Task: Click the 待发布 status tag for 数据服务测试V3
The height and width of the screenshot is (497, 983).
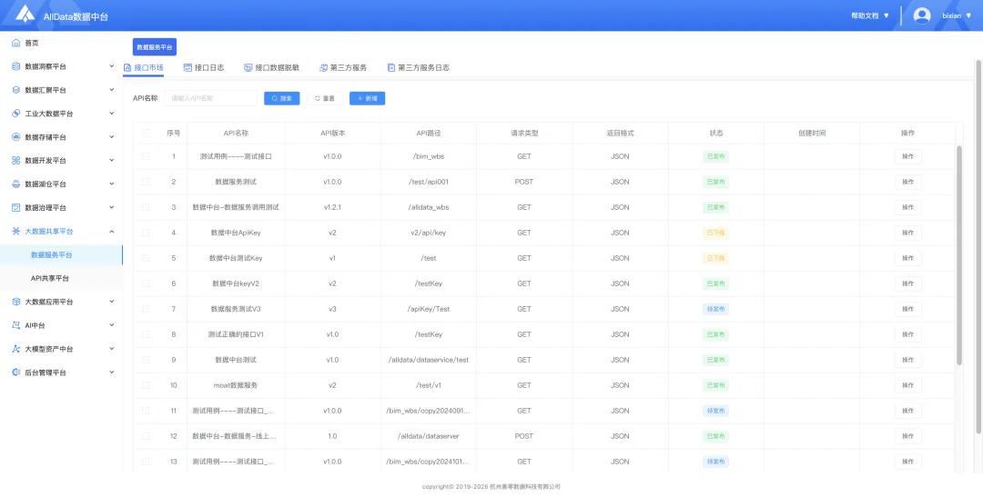Action: tap(715, 309)
